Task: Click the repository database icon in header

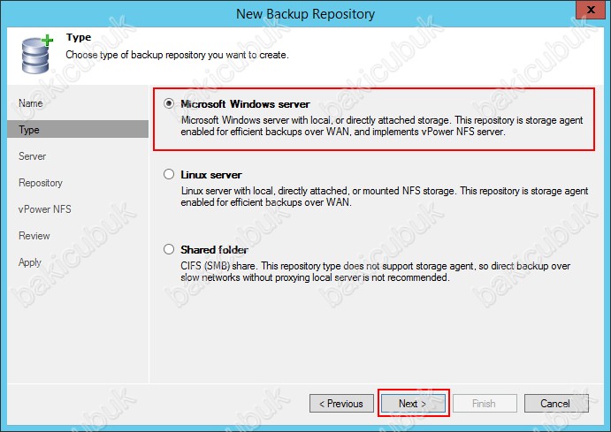Action: pos(36,55)
